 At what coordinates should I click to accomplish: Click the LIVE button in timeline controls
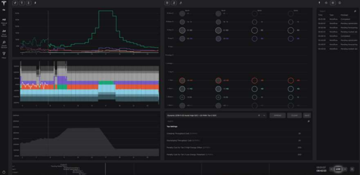point(338,169)
